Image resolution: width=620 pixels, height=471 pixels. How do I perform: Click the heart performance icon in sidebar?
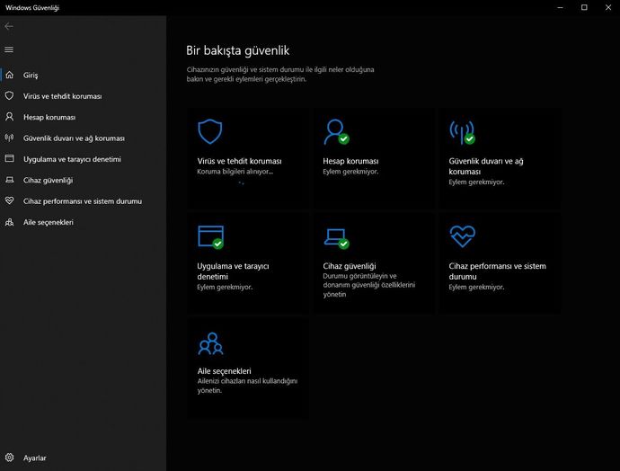tap(10, 200)
